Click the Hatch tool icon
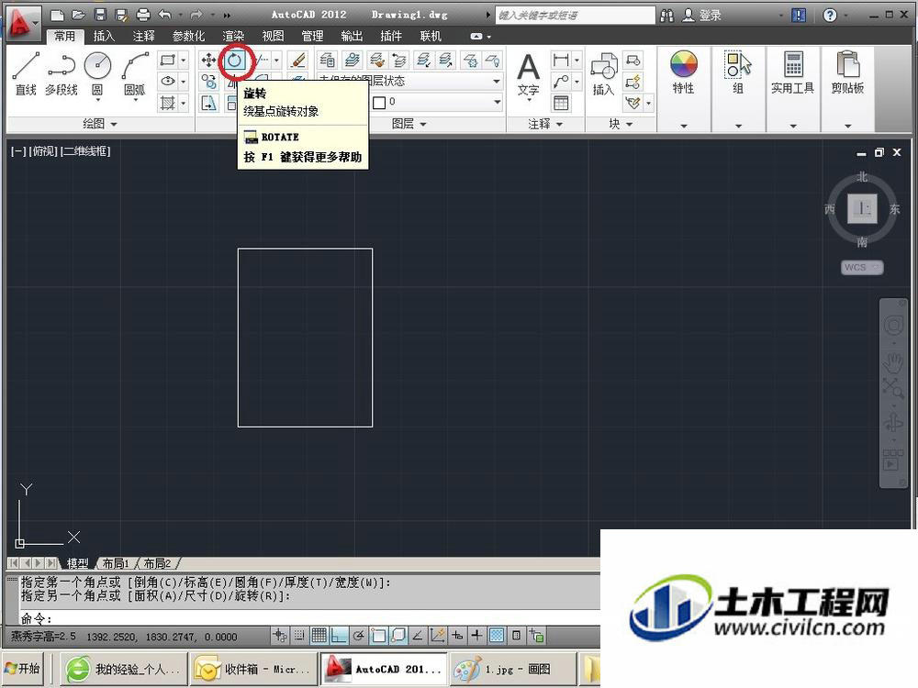Screen dimensions: 918x688 [167, 103]
